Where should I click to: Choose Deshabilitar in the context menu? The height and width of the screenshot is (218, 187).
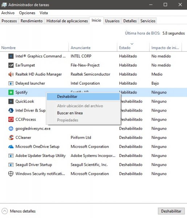(83, 97)
